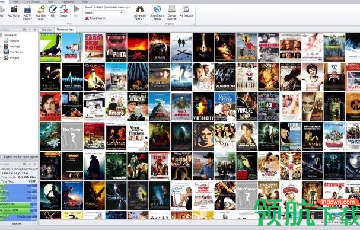This screenshot has width=360, height=230.
Task: Click the Add TV Shows icon
Action: [x=27, y=9]
